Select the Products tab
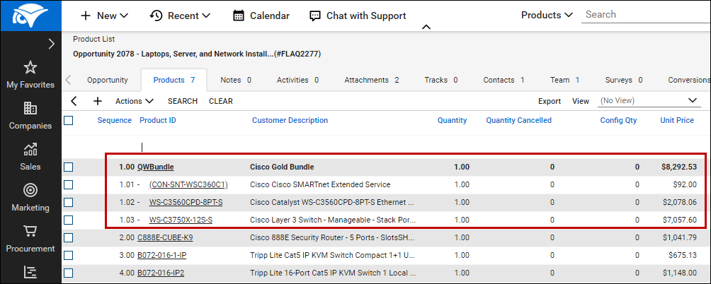Image resolution: width=711 pixels, height=284 pixels. 174,80
